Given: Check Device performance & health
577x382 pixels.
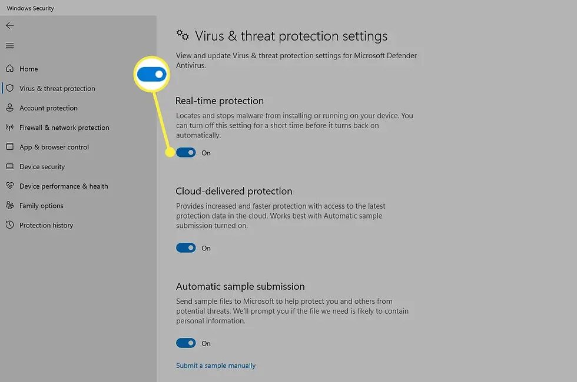Looking at the screenshot, I should pyautogui.click(x=63, y=186).
